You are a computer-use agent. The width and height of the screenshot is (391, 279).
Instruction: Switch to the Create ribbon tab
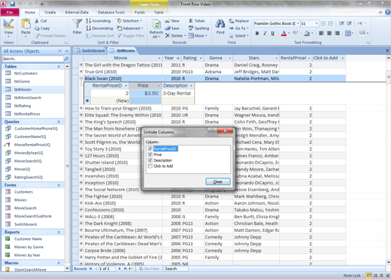(x=50, y=12)
